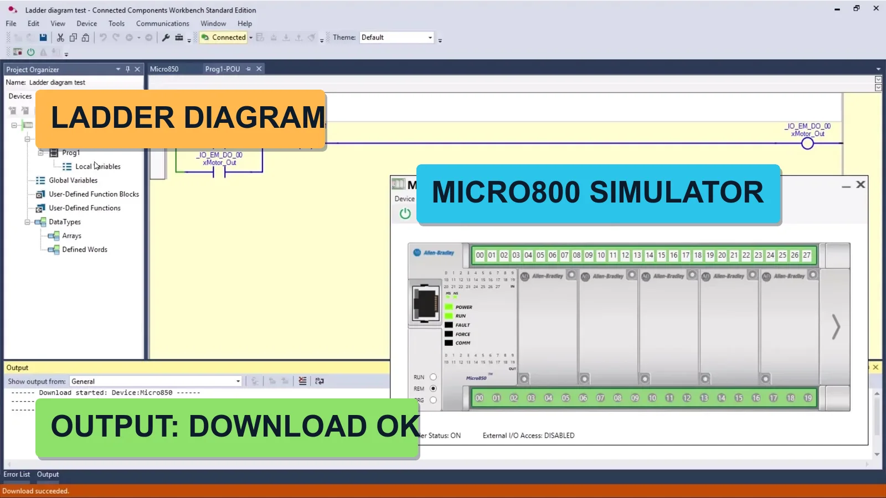Screen dimensions: 886x498
Task: Select DataTypes in project tree
Action: click(x=65, y=222)
